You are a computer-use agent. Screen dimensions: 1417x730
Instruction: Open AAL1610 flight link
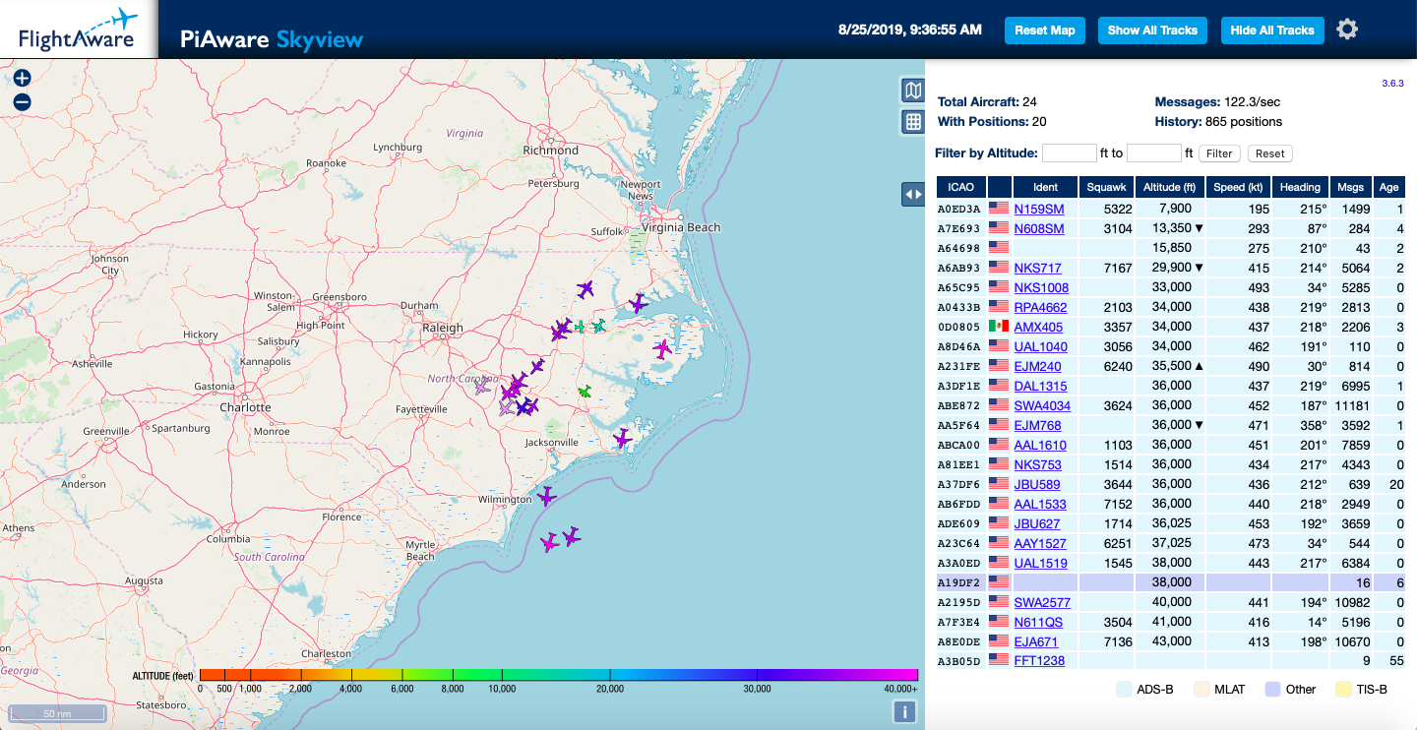click(x=1041, y=445)
